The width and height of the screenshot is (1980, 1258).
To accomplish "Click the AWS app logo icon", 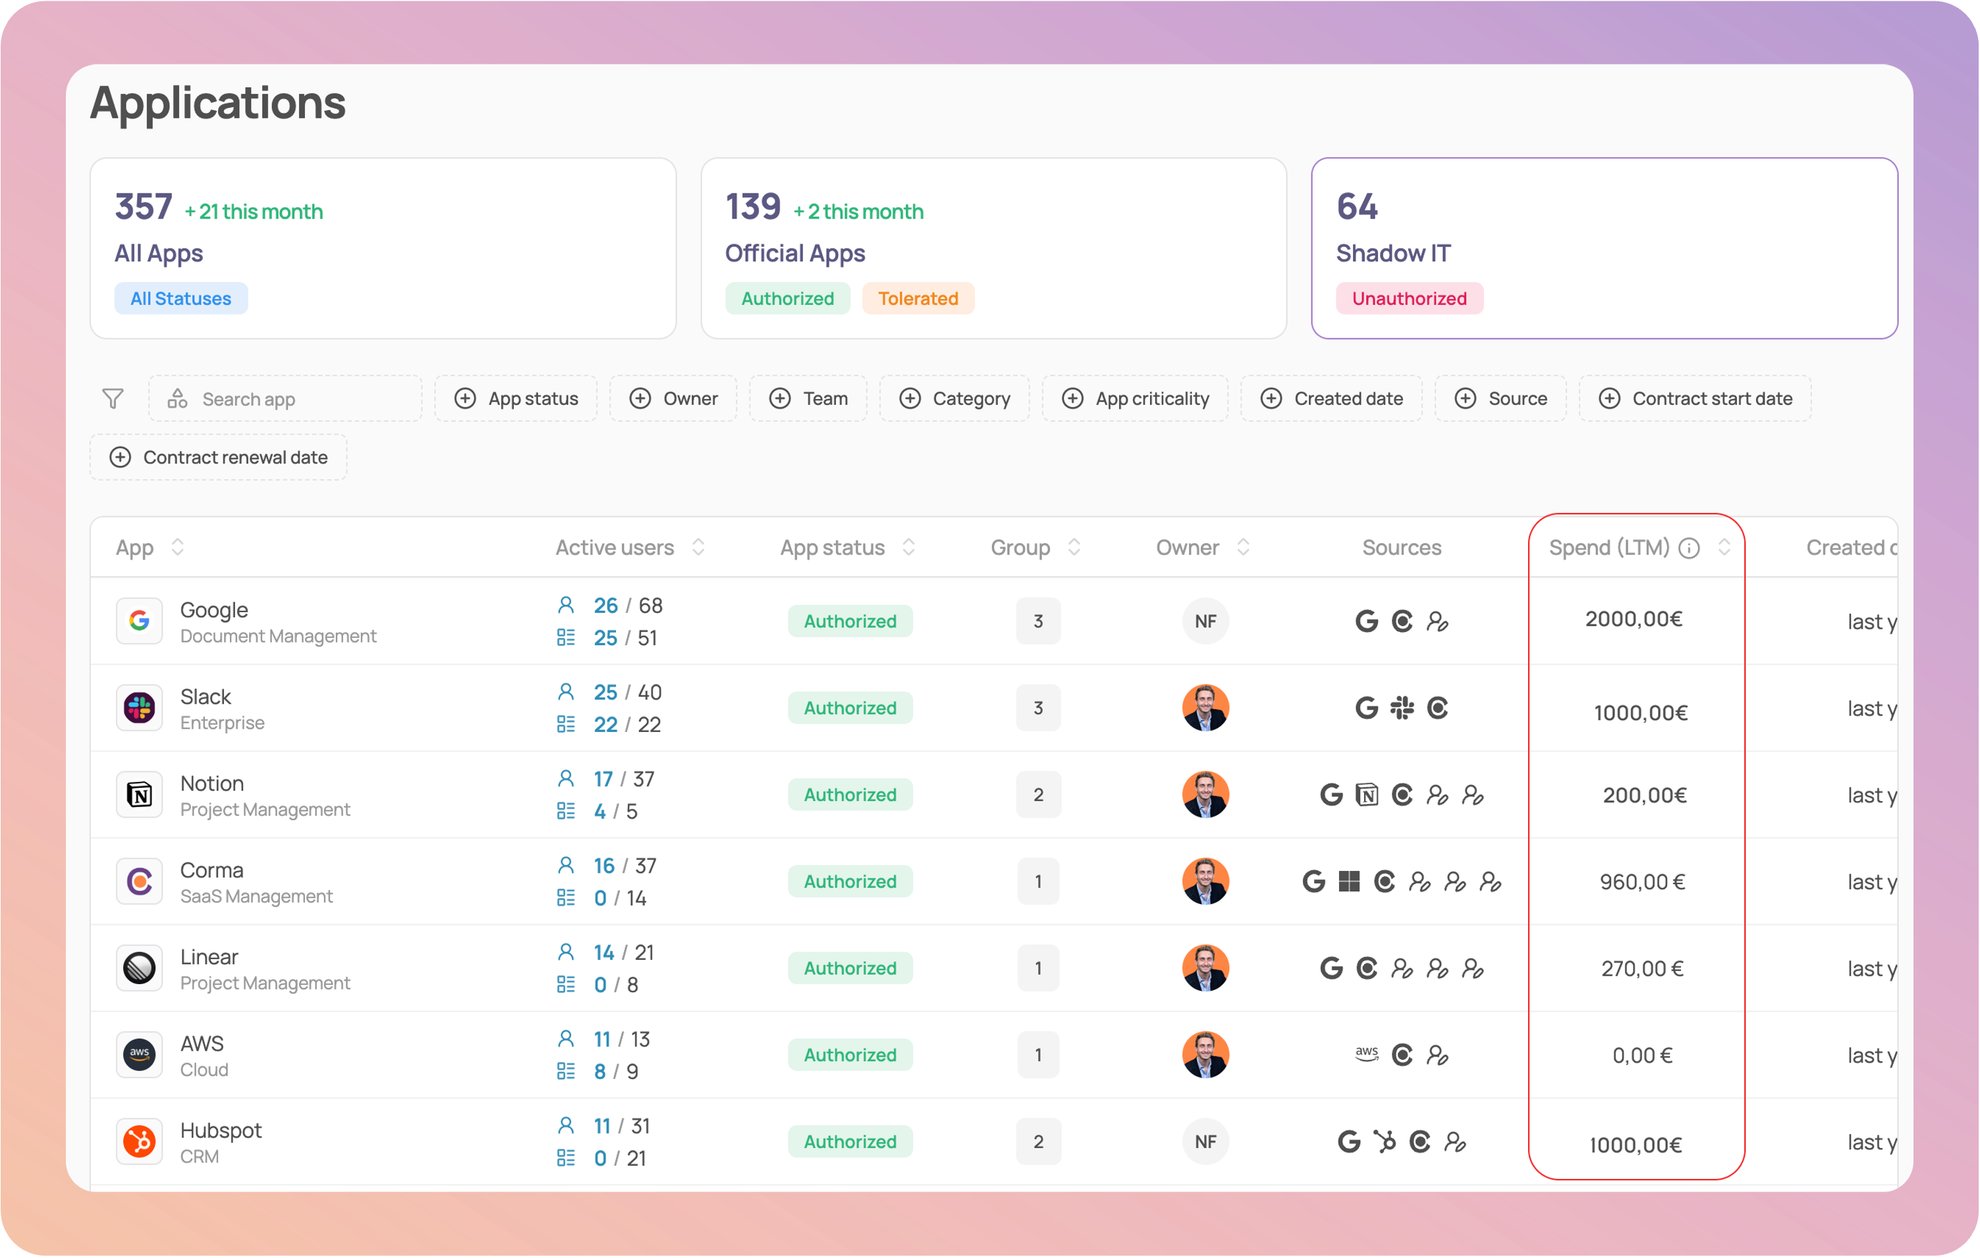I will tap(139, 1054).
